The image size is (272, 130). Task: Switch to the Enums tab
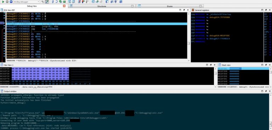click(x=170, y=6)
